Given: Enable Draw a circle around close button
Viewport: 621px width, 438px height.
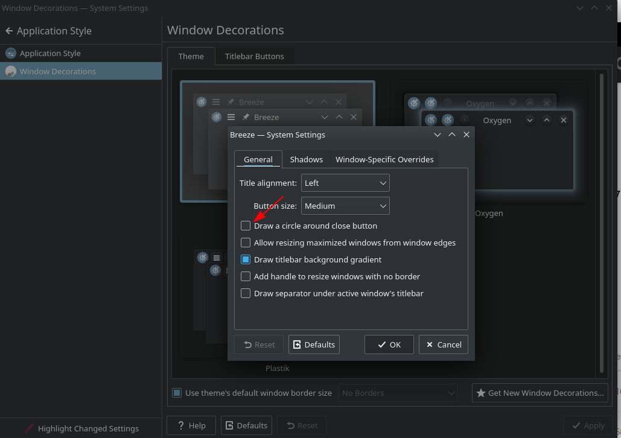Looking at the screenshot, I should tap(246, 226).
